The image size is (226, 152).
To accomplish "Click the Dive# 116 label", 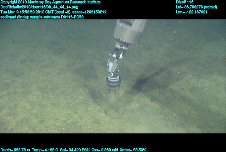I will point(185,2).
